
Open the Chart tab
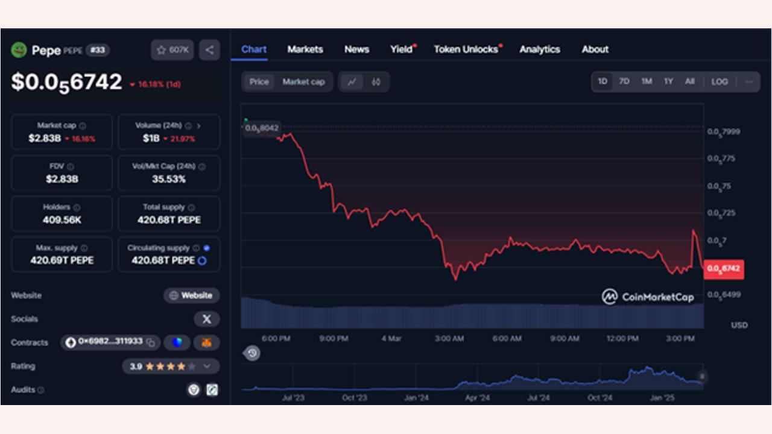[254, 49]
